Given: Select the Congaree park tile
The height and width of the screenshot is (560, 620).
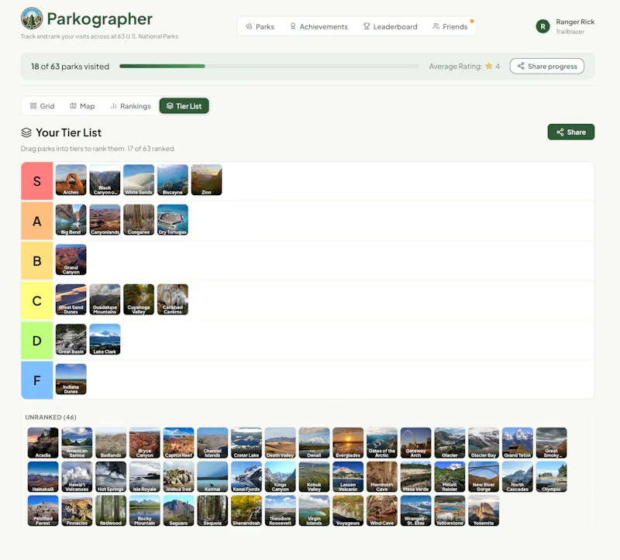Looking at the screenshot, I should click(139, 220).
